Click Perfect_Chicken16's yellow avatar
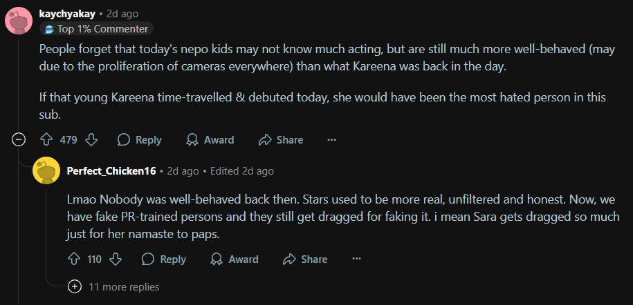This screenshot has height=305, width=633. (x=46, y=170)
